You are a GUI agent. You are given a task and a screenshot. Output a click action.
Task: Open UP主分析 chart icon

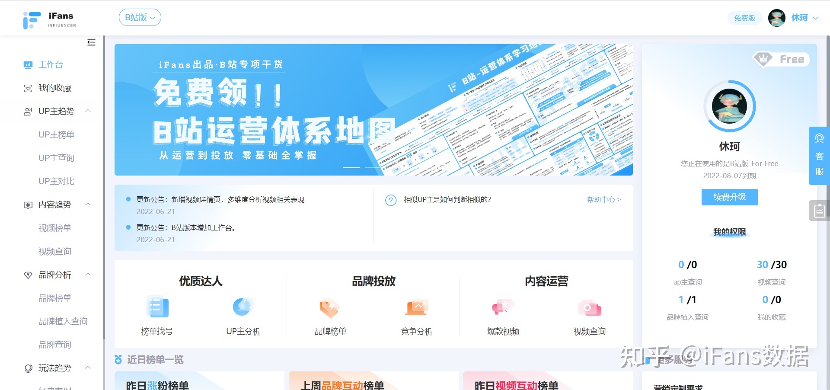coord(243,307)
